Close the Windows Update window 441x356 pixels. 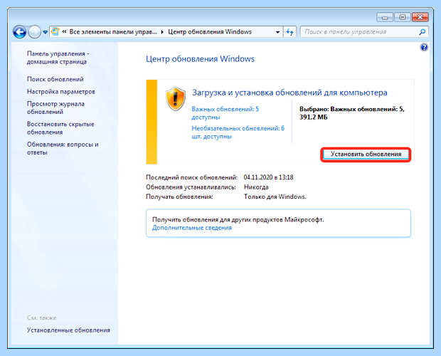[420, 18]
